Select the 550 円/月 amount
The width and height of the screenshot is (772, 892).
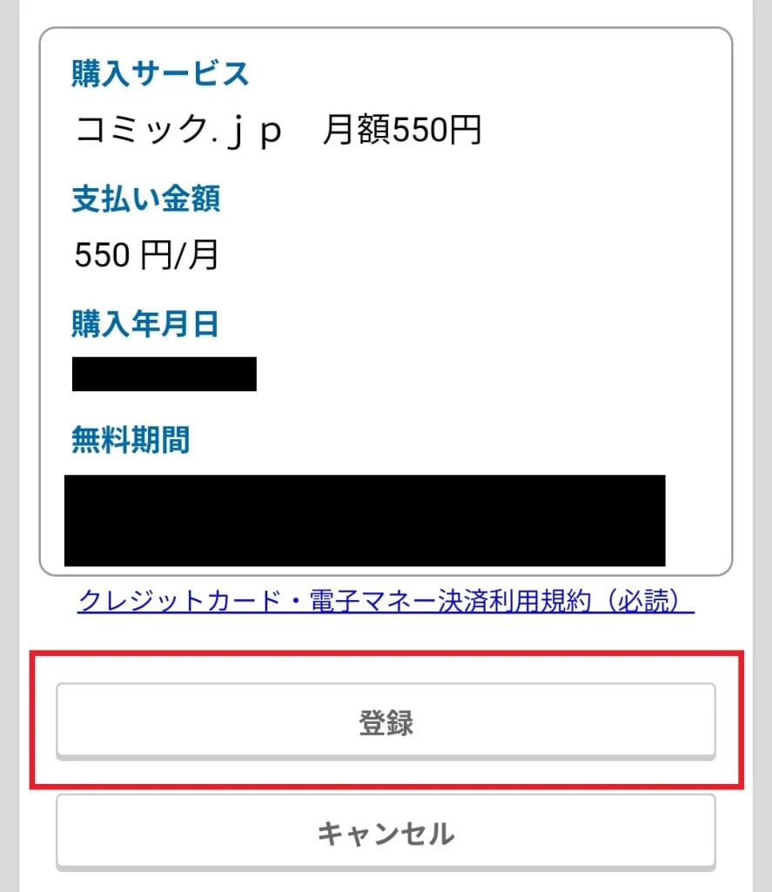click(x=146, y=254)
